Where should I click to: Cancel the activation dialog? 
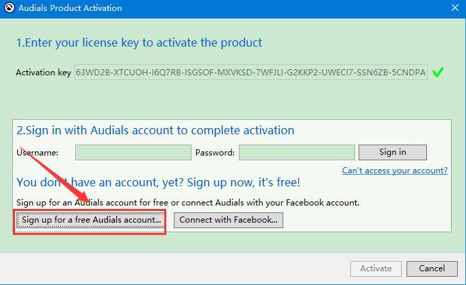(x=432, y=269)
